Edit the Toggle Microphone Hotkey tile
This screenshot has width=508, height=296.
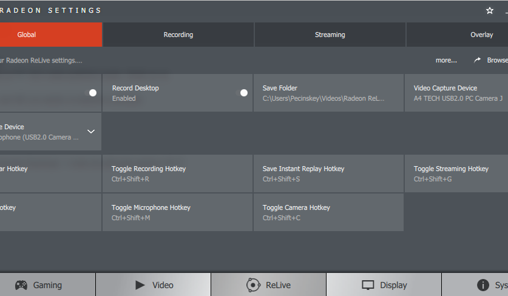[177, 212]
